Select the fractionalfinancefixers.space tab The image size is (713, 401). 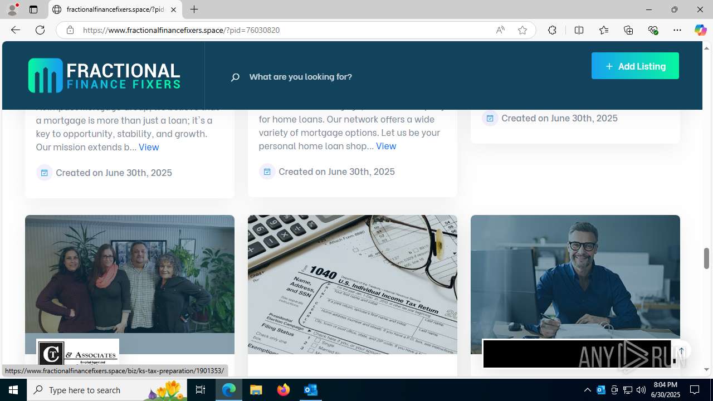click(115, 9)
